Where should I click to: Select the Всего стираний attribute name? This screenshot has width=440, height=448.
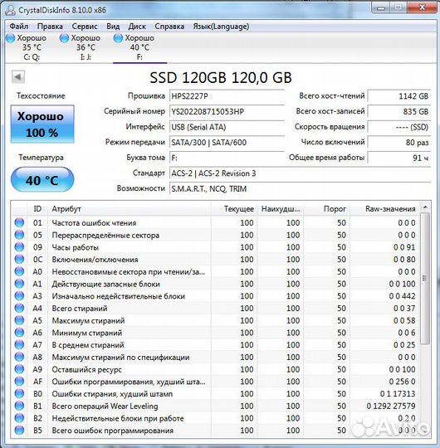tap(80, 309)
